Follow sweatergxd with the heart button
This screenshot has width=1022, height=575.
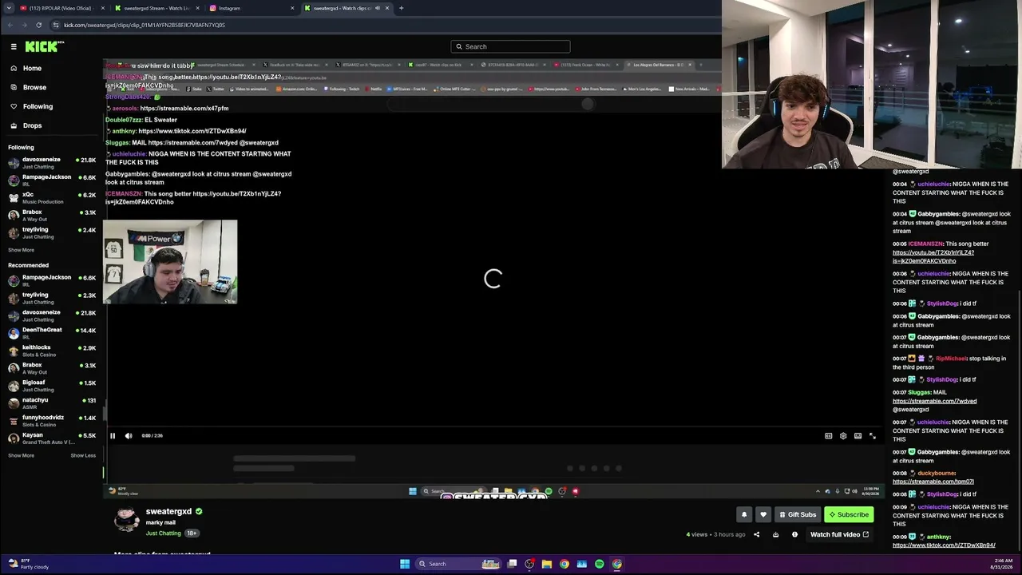(763, 514)
